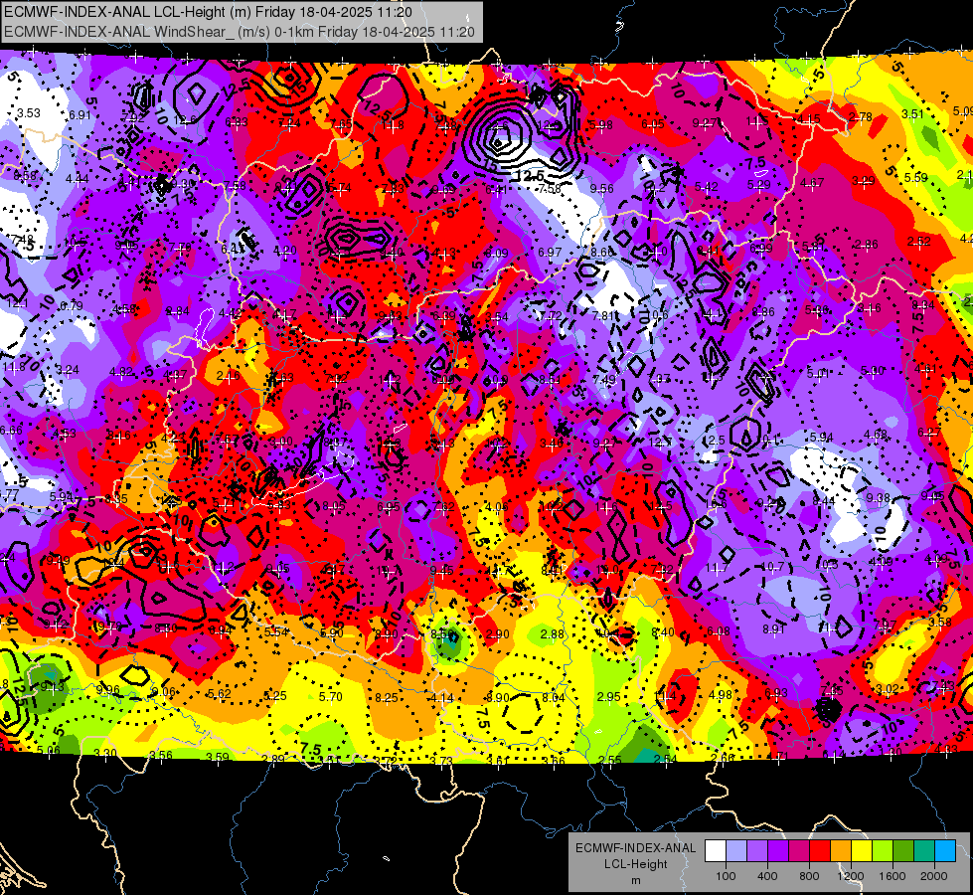
Task: Click the wind shear value 2.90
Action: pyautogui.click(x=497, y=634)
